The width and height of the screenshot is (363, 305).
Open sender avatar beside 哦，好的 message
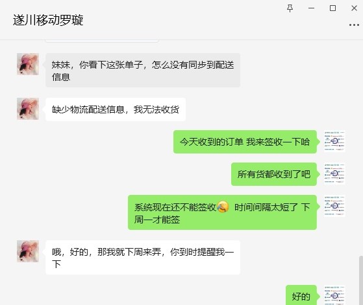click(28, 251)
